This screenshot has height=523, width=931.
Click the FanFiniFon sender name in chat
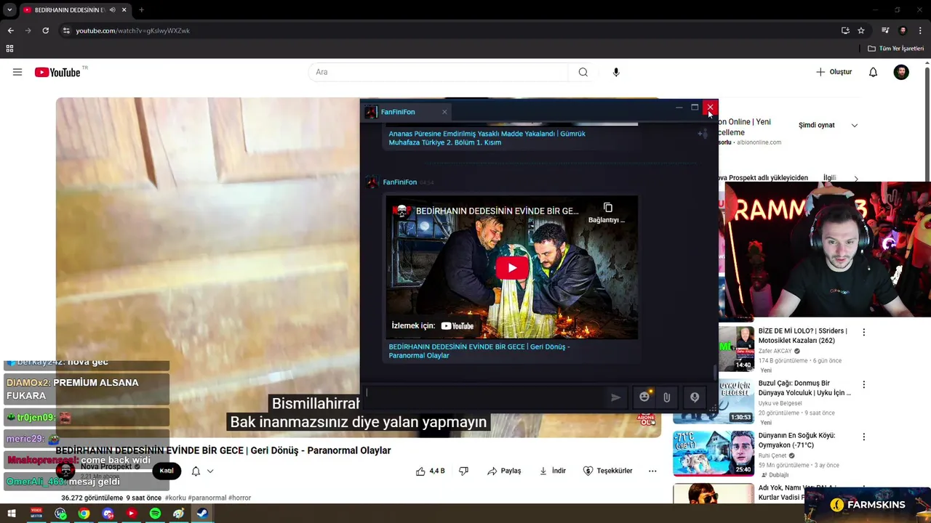(x=399, y=182)
